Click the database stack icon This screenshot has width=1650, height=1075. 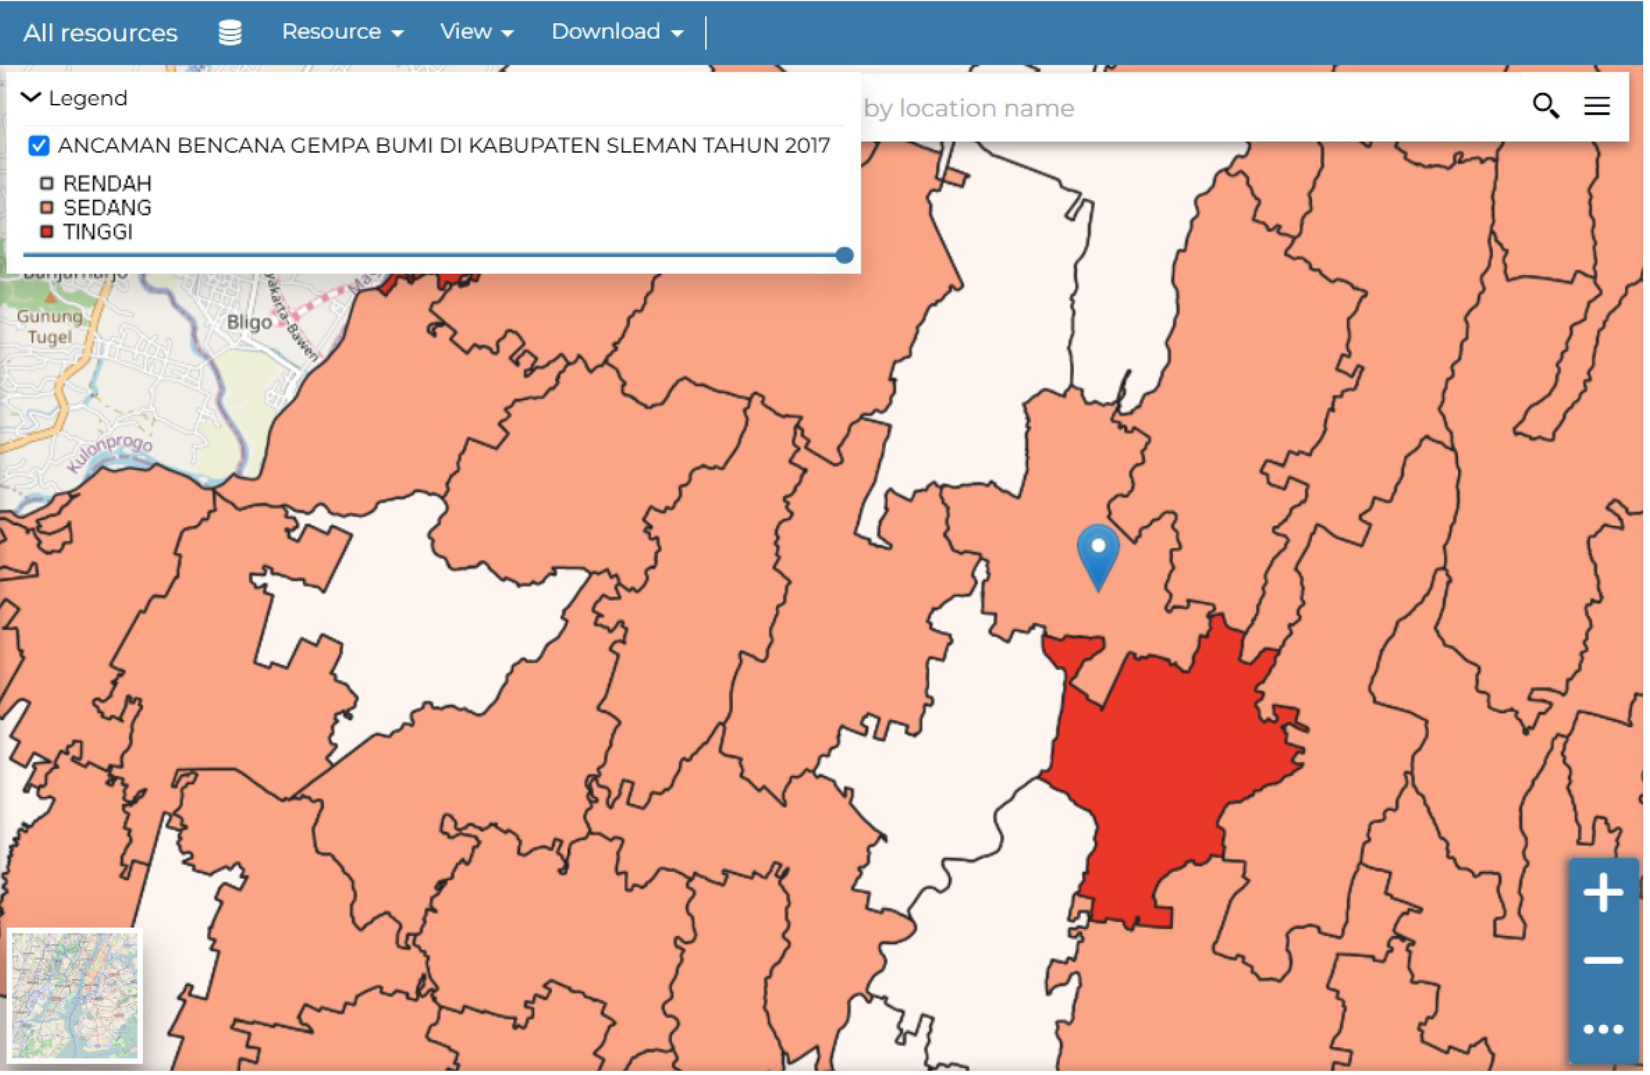[230, 33]
